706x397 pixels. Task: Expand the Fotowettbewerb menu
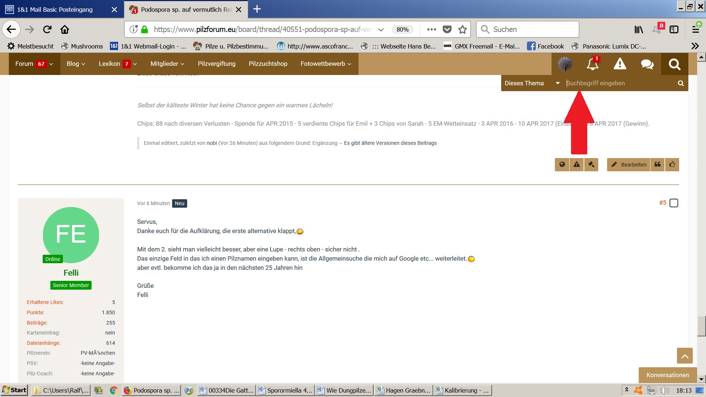[326, 64]
